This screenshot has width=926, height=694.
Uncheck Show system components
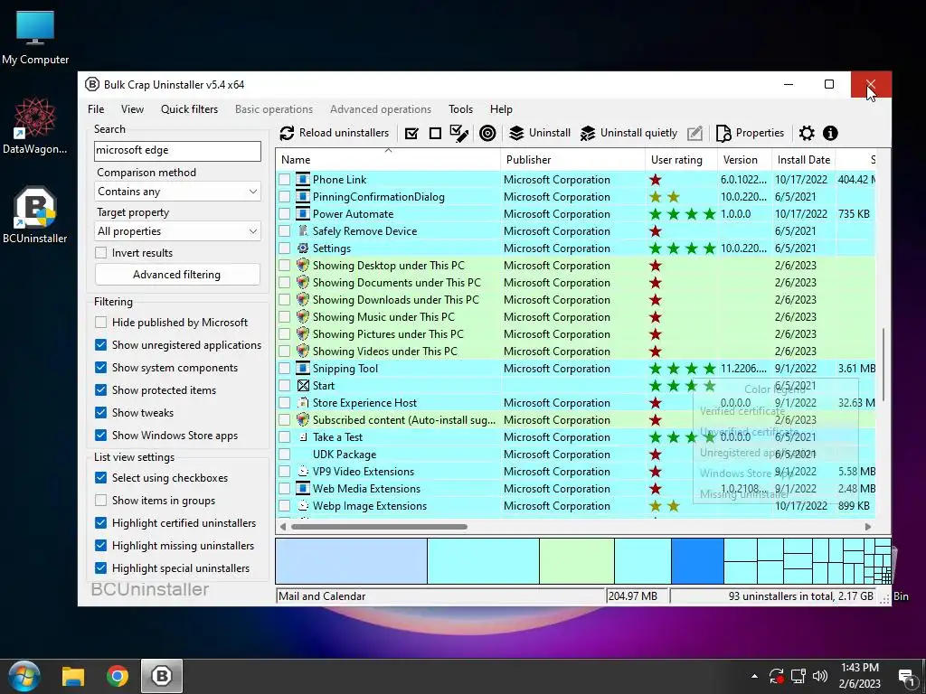(101, 367)
